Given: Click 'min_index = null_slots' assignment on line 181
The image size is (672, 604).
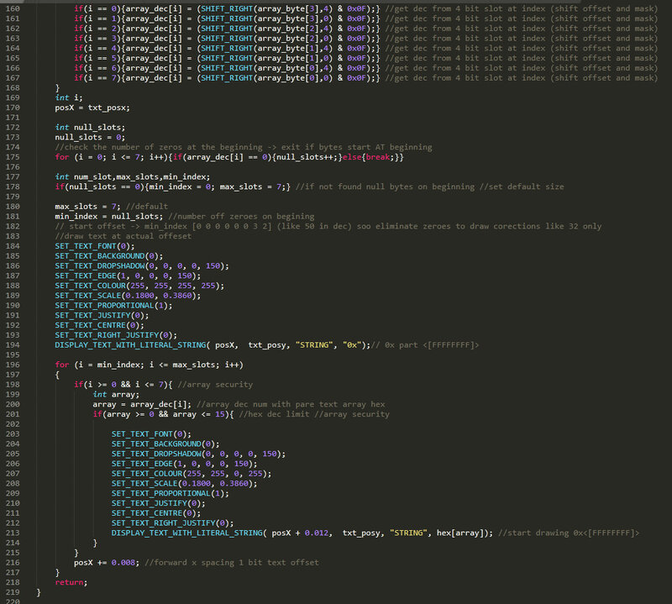Looking at the screenshot, I should [108, 217].
